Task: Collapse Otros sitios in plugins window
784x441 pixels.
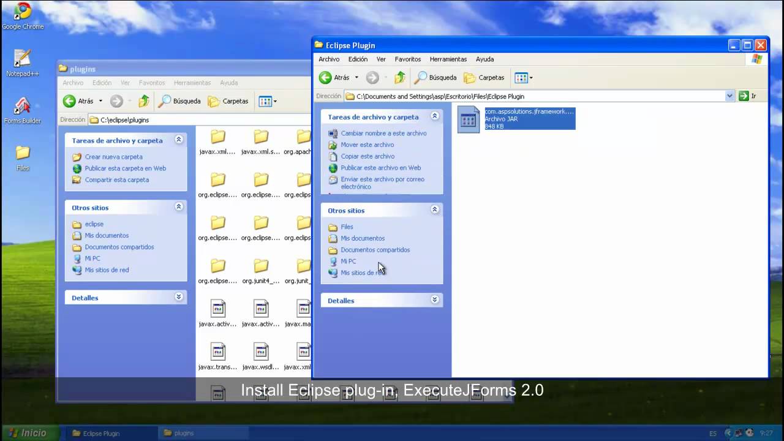Action: click(x=179, y=206)
